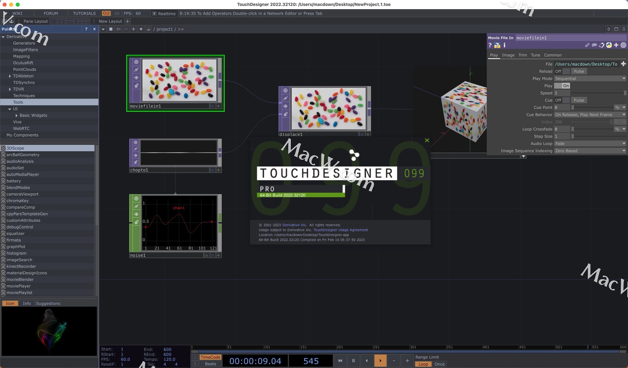Open the Python help icon

tap(497, 45)
